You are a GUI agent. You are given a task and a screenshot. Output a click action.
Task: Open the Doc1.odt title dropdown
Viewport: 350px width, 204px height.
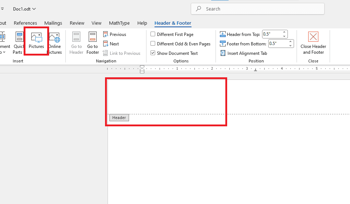tap(24, 9)
